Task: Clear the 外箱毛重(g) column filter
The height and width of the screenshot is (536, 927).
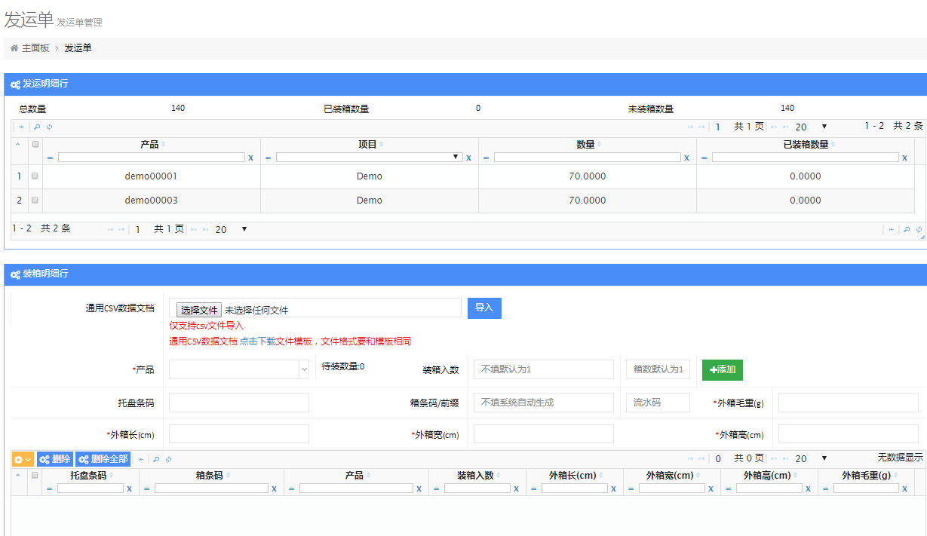Action: (x=904, y=489)
